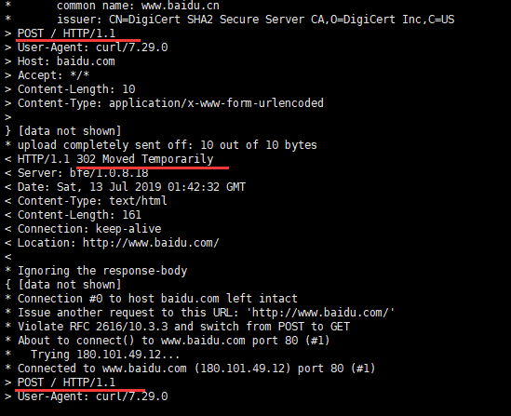Screen dimensions: 511x416
Task: Click the Content-Type application/x-www-form-urlencoded line
Action: tap(170, 103)
